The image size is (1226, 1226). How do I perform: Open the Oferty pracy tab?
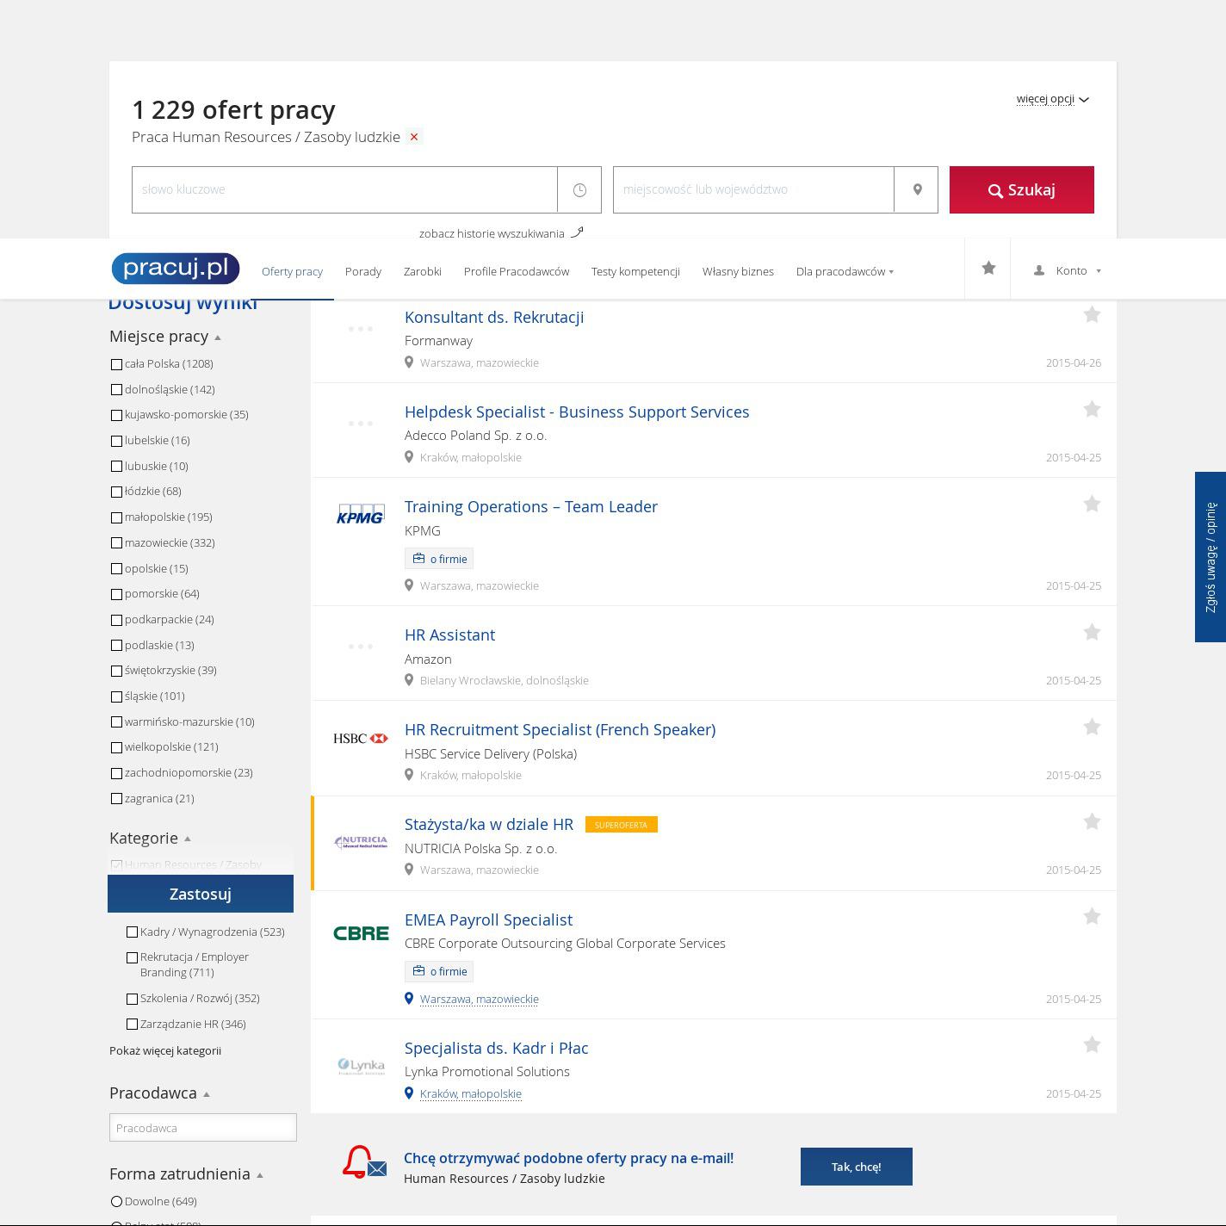[292, 271]
